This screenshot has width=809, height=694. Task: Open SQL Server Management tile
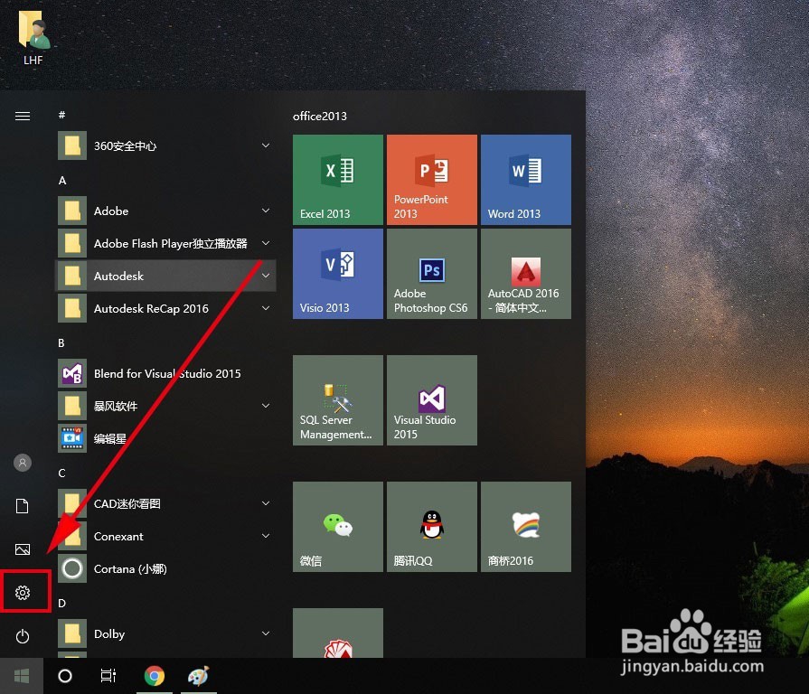(338, 400)
